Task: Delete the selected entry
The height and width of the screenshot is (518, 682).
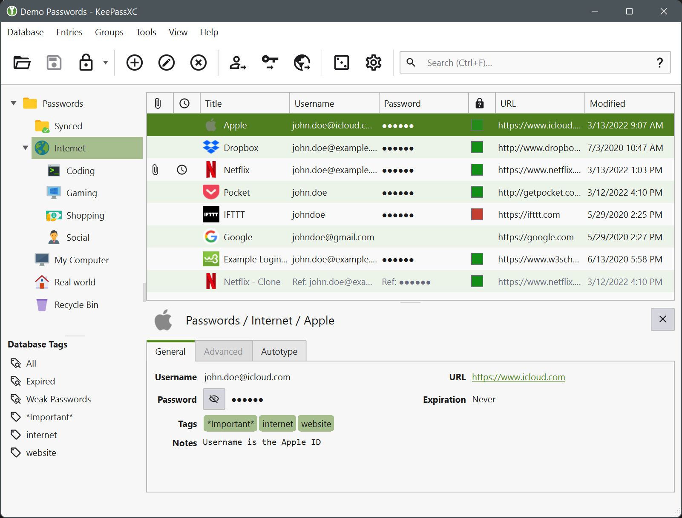Action: pos(198,63)
